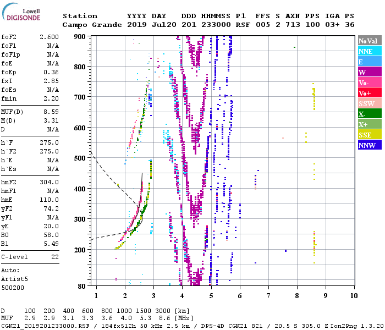385x330 pixels.
Task: Click the fmin value 2.20
Action: tap(51, 98)
